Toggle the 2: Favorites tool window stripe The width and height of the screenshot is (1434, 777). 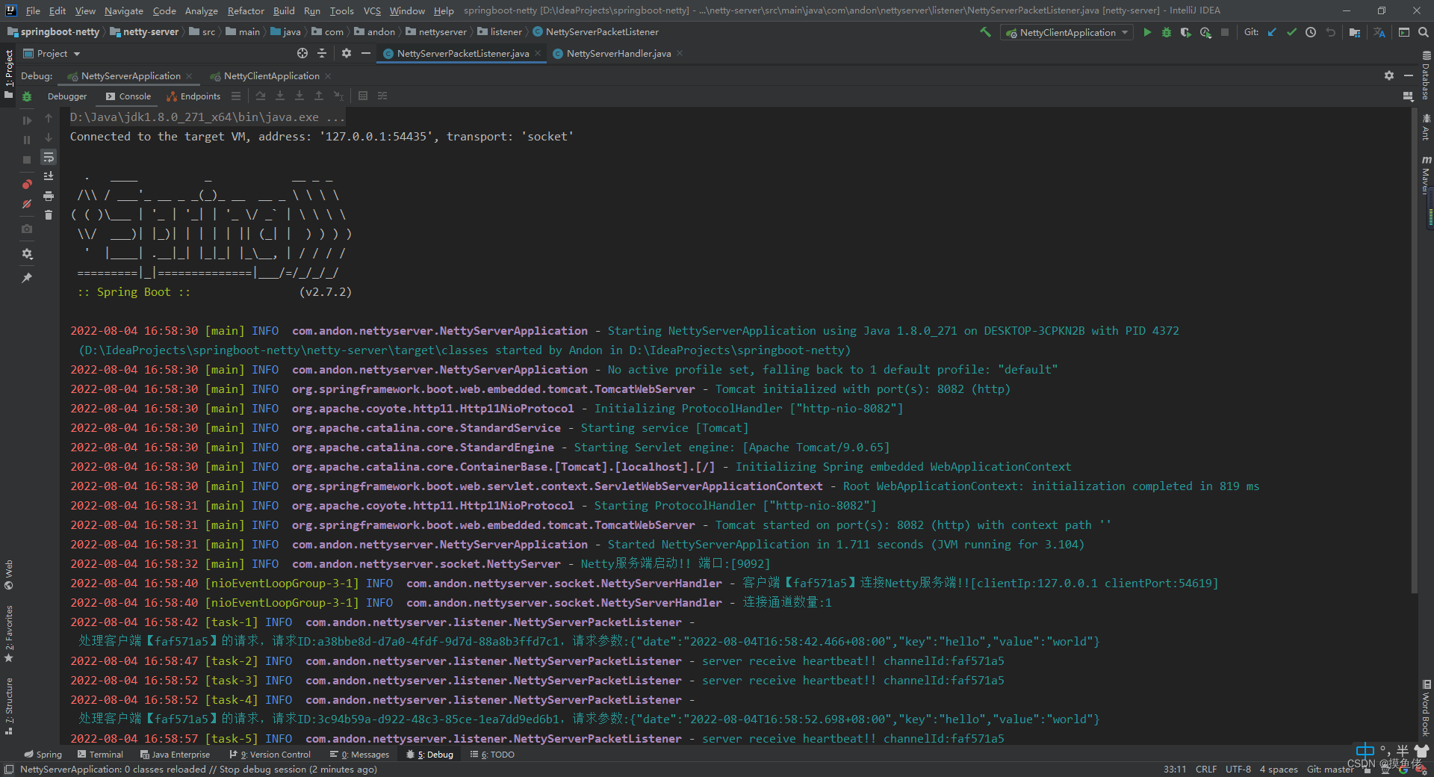click(x=9, y=634)
